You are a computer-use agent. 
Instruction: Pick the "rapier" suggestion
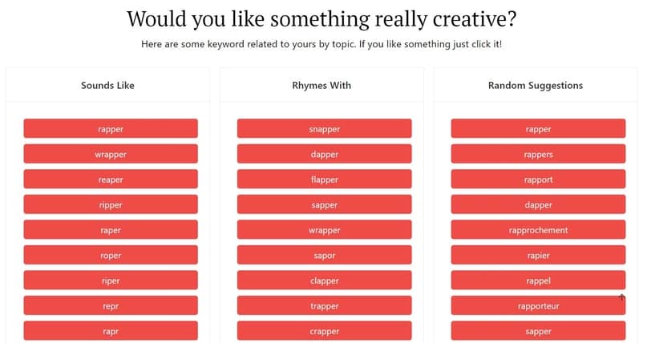pyautogui.click(x=538, y=256)
